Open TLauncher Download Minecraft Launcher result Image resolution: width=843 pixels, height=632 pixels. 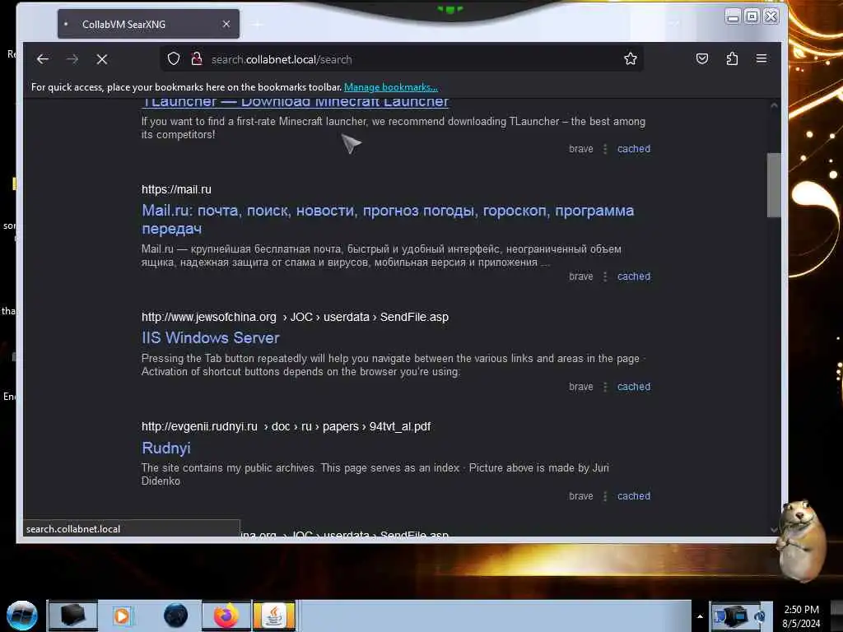coord(295,102)
